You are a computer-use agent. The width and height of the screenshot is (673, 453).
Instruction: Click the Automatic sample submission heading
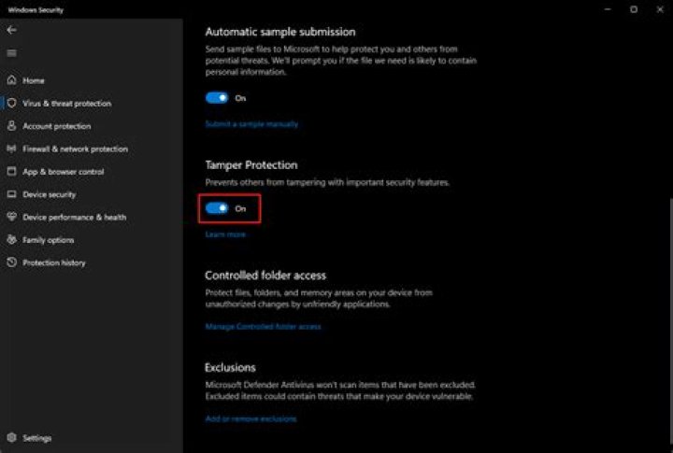(280, 32)
